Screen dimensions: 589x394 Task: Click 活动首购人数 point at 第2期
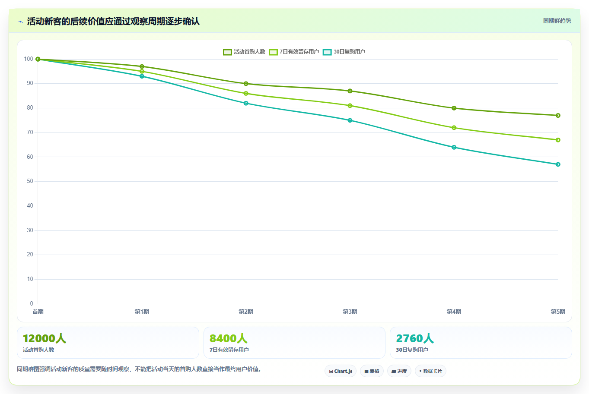(x=246, y=84)
